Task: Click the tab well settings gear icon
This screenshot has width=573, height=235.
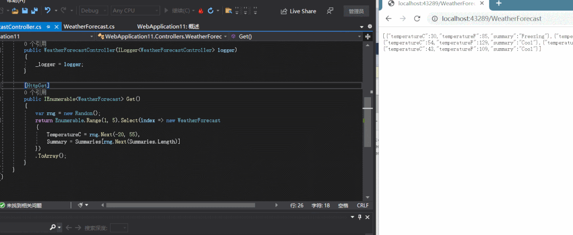Action: point(369,27)
